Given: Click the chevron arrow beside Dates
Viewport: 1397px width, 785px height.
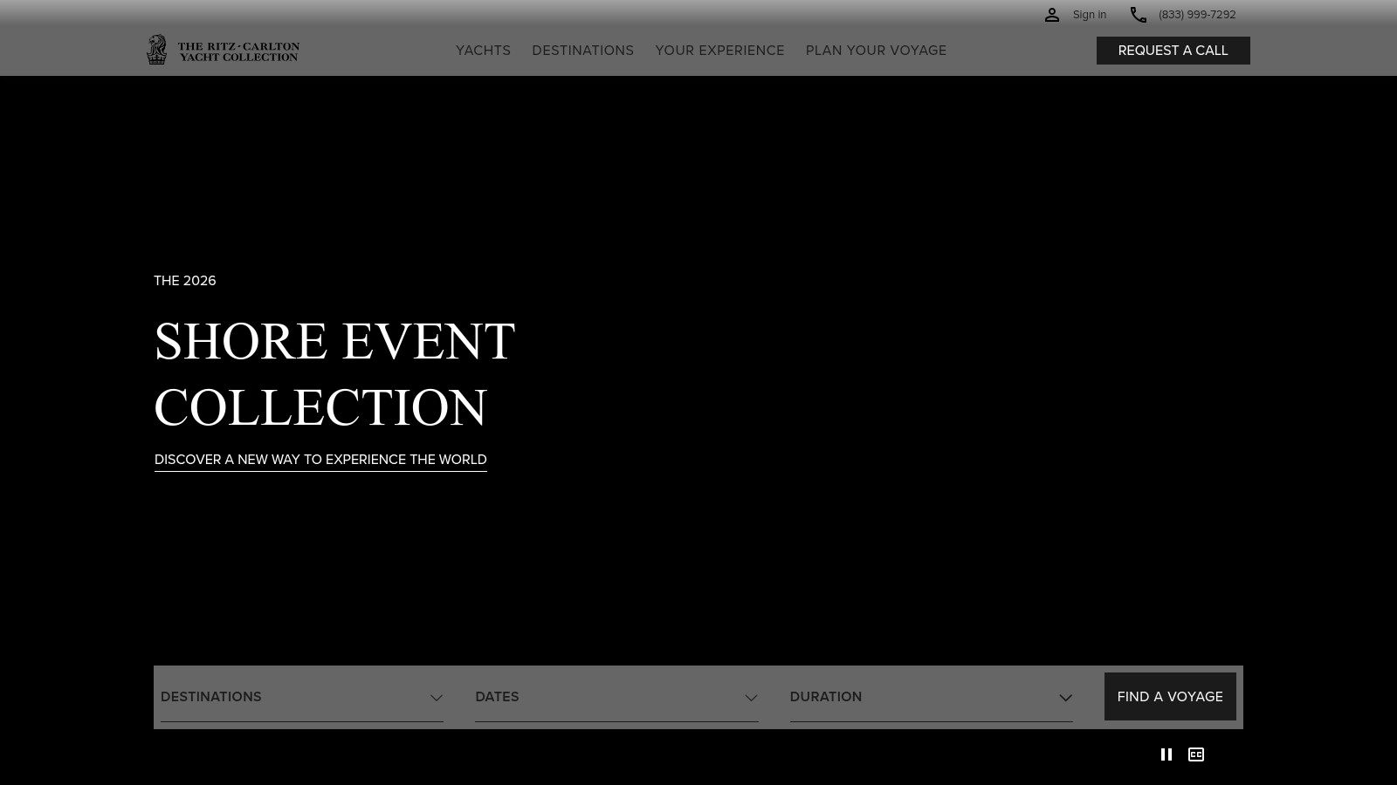Looking at the screenshot, I should pyautogui.click(x=751, y=698).
